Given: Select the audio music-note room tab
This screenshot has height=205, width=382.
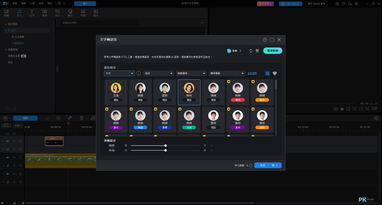Looking at the screenshot, I should coord(19,13).
